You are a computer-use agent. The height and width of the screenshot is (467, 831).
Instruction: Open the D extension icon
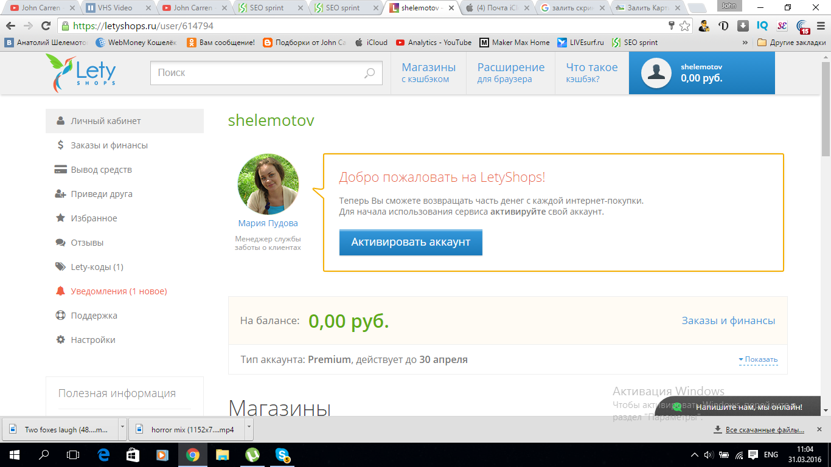(x=723, y=26)
